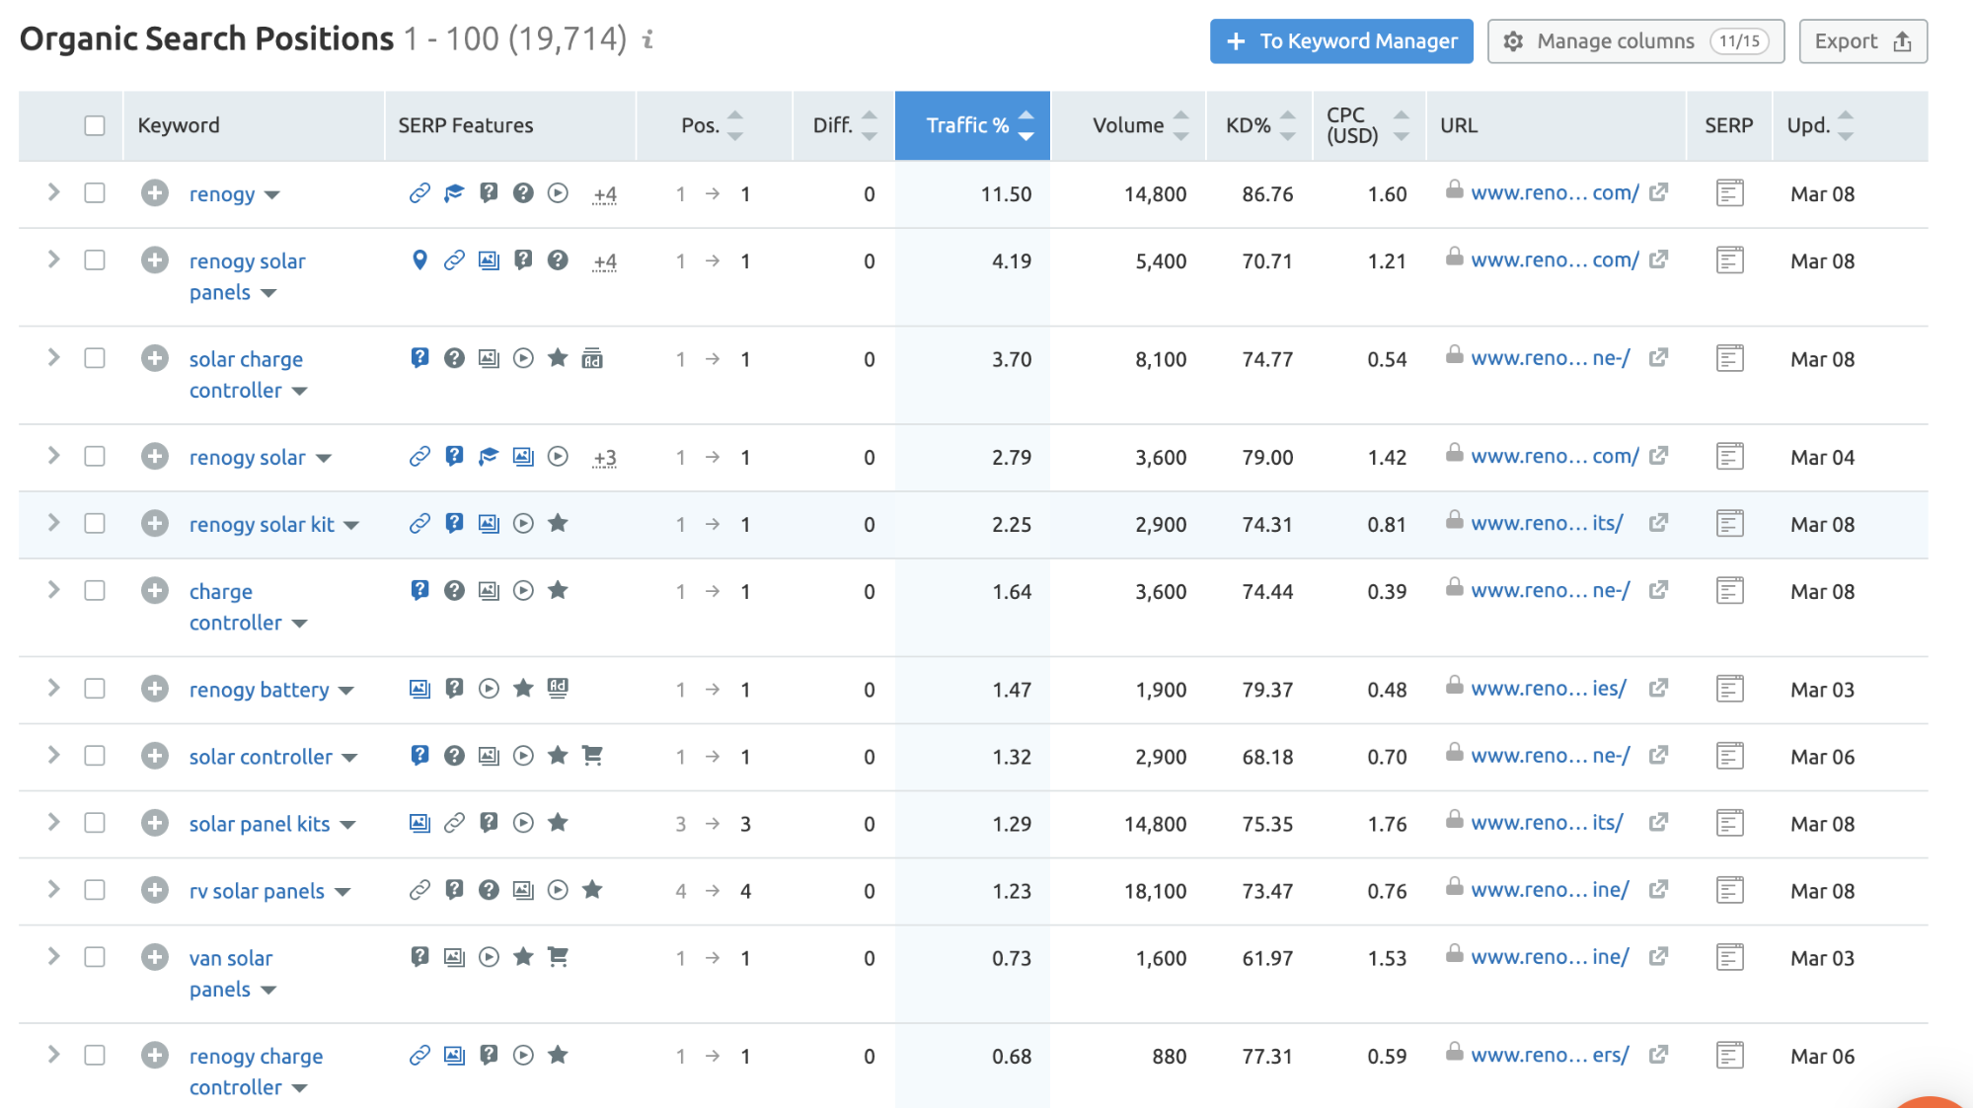This screenshot has height=1109, width=1973.
Task: Click the To Keyword Manager button
Action: [x=1340, y=41]
